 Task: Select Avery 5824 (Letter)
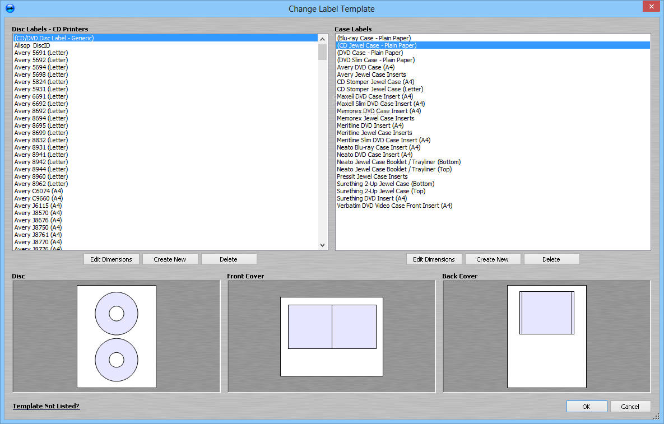165,82
